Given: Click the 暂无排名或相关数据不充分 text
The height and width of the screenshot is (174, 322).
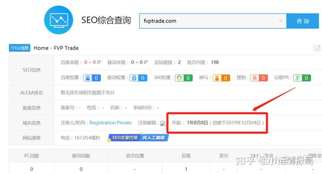Looking at the screenshot, I should (x=88, y=93).
